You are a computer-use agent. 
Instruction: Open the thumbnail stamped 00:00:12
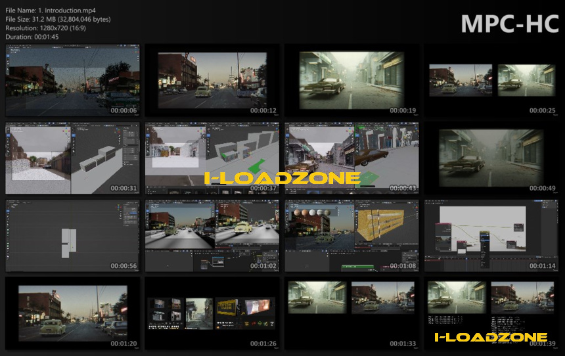(212, 80)
